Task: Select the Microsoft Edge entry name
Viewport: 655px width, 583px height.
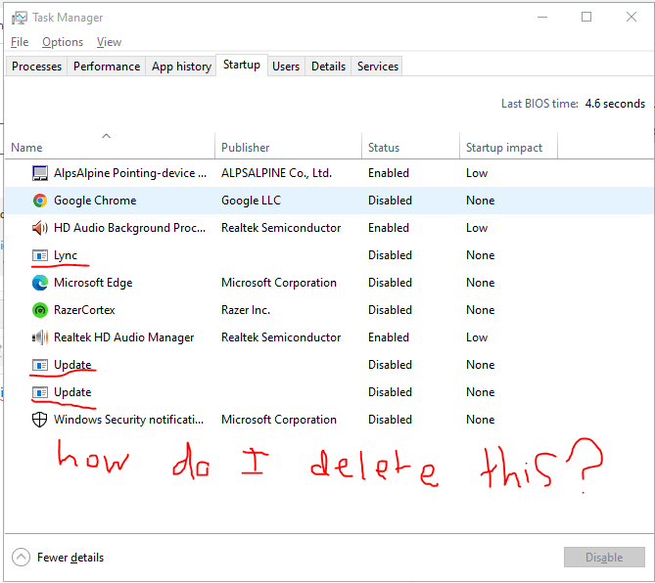Action: pos(93,283)
